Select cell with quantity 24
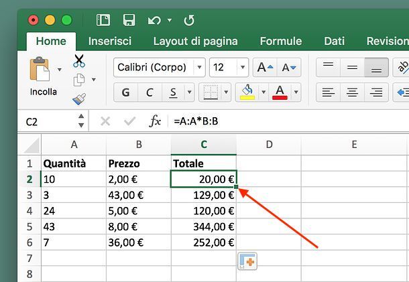The height and width of the screenshot is (282, 409). coord(74,211)
